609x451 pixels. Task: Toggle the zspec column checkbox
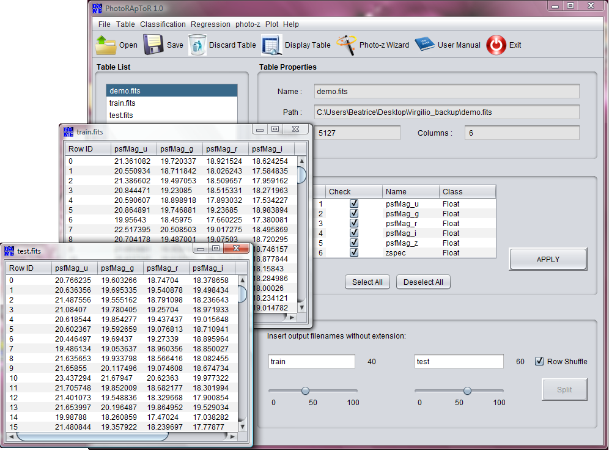[x=354, y=252]
